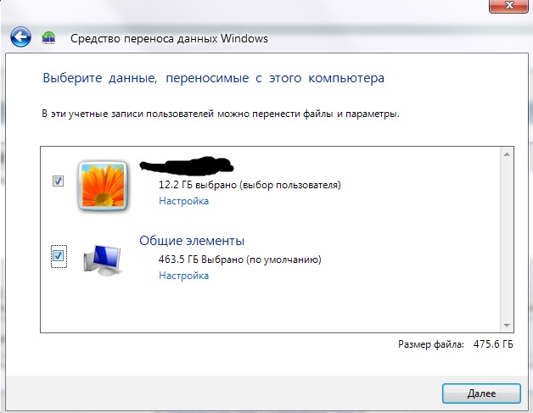Image resolution: width=533 pixels, height=413 pixels.
Task: Click the shared items computer monitor icon
Action: (x=103, y=260)
